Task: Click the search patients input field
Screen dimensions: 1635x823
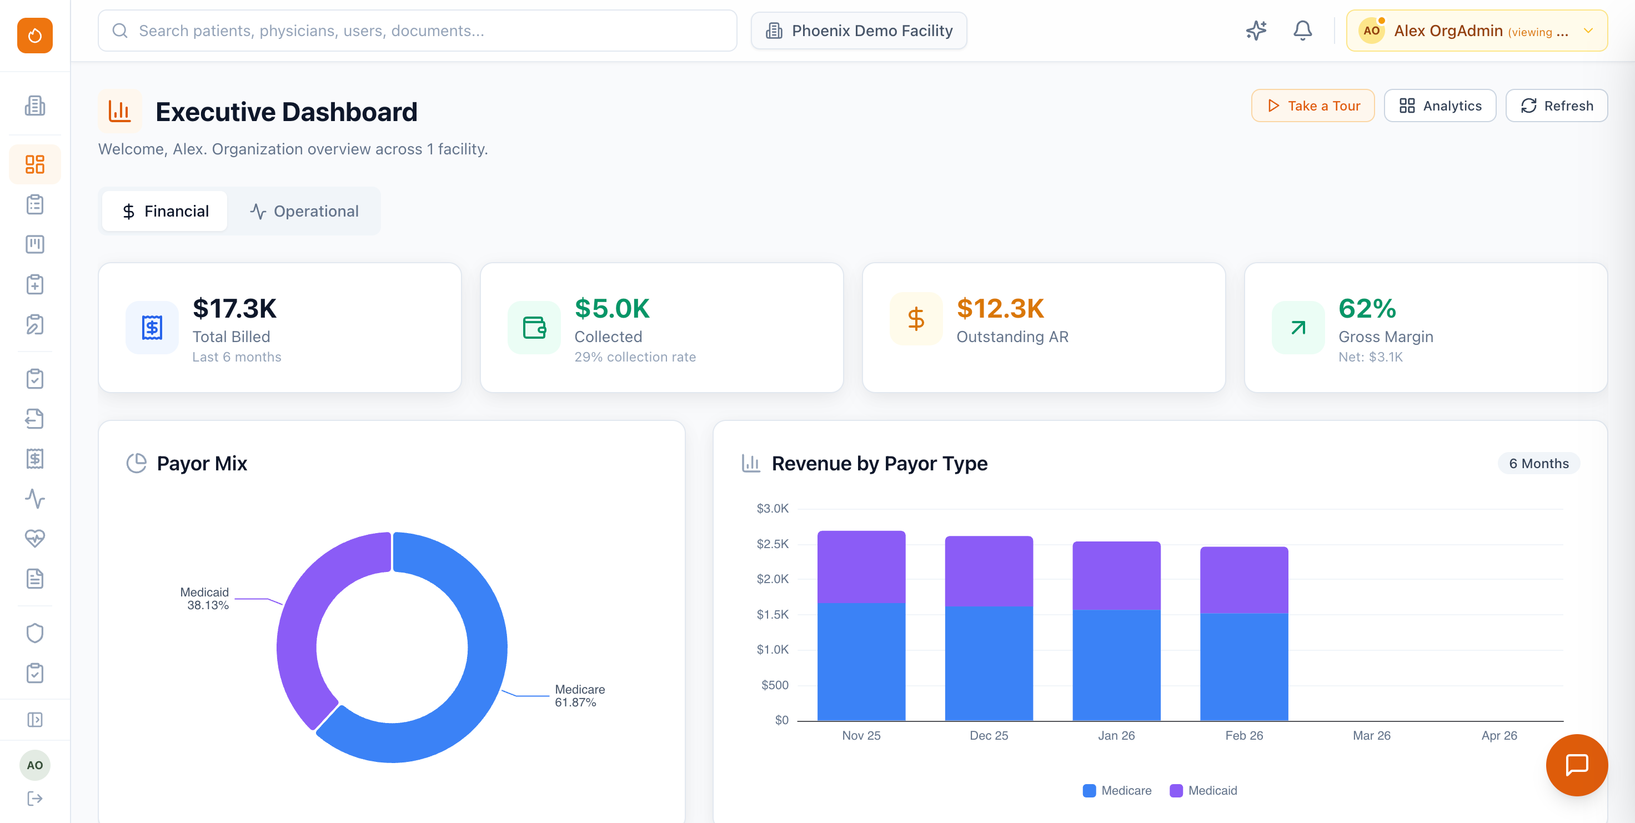Action: 418,30
